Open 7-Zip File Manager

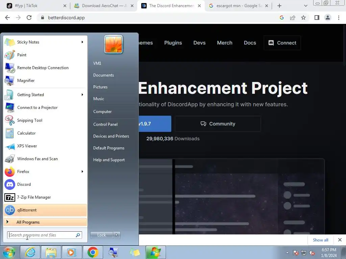point(45,197)
